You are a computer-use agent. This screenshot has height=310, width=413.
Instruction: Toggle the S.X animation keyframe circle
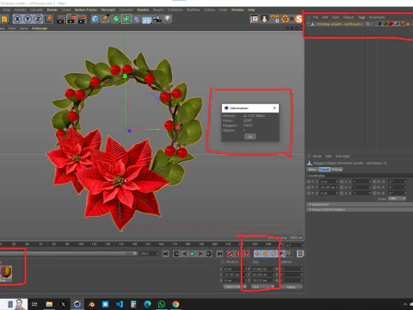(342, 182)
